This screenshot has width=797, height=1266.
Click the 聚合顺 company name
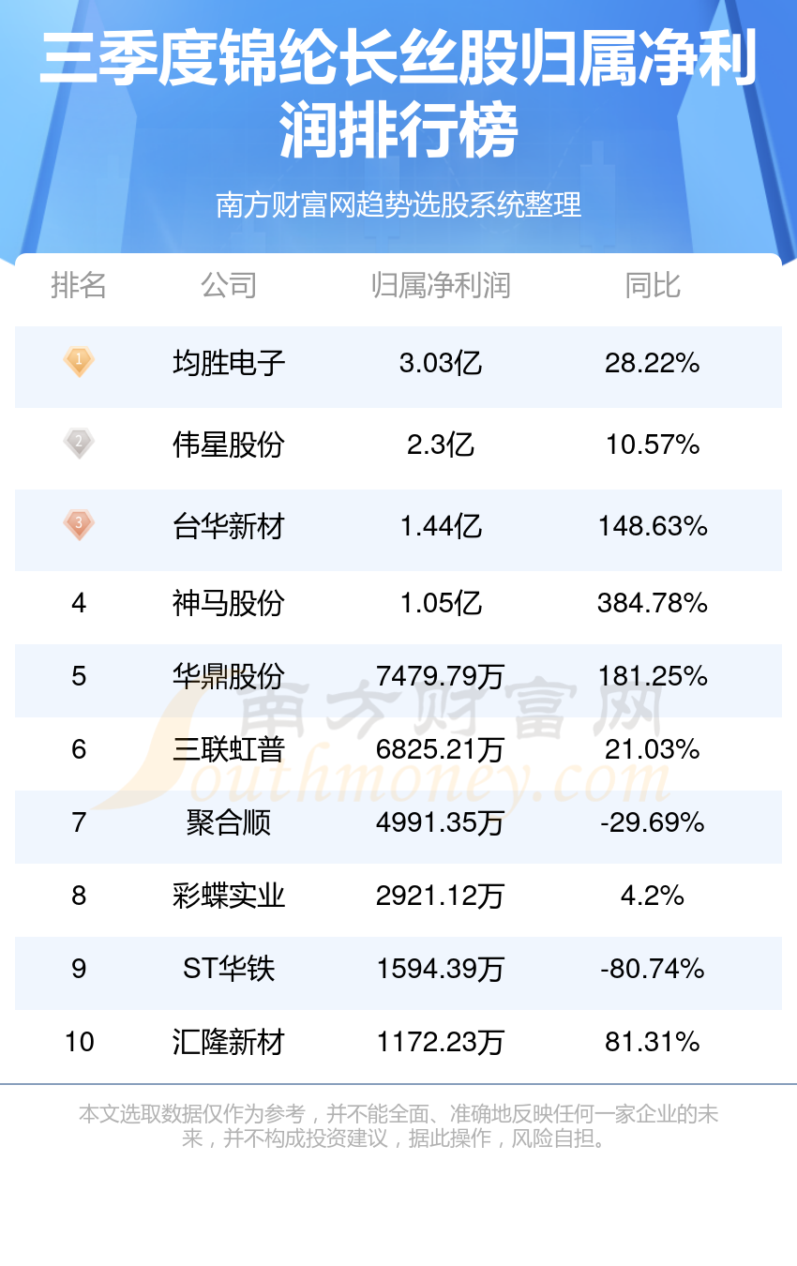(x=229, y=822)
